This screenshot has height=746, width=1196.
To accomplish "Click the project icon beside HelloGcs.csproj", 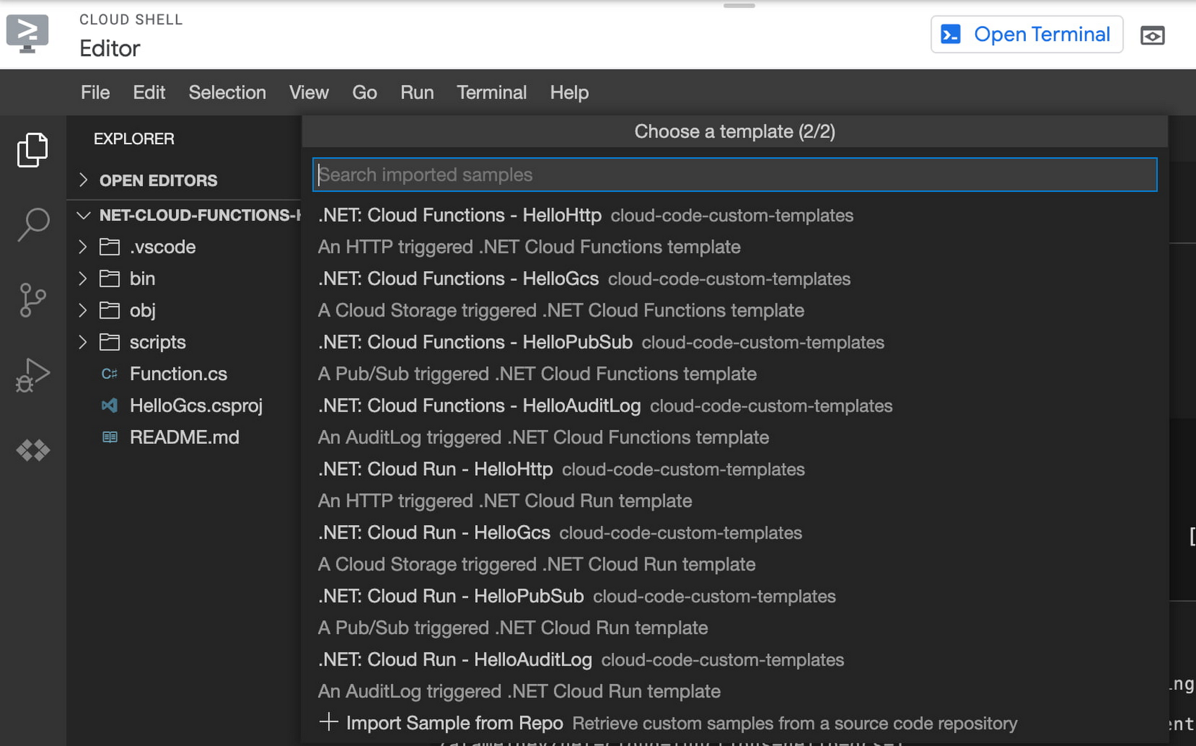I will tap(109, 405).
